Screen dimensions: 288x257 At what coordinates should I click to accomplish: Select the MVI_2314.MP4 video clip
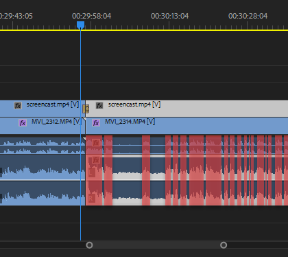tap(187, 126)
